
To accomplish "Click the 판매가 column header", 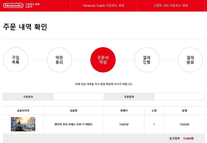I will [x=124, y=111].
